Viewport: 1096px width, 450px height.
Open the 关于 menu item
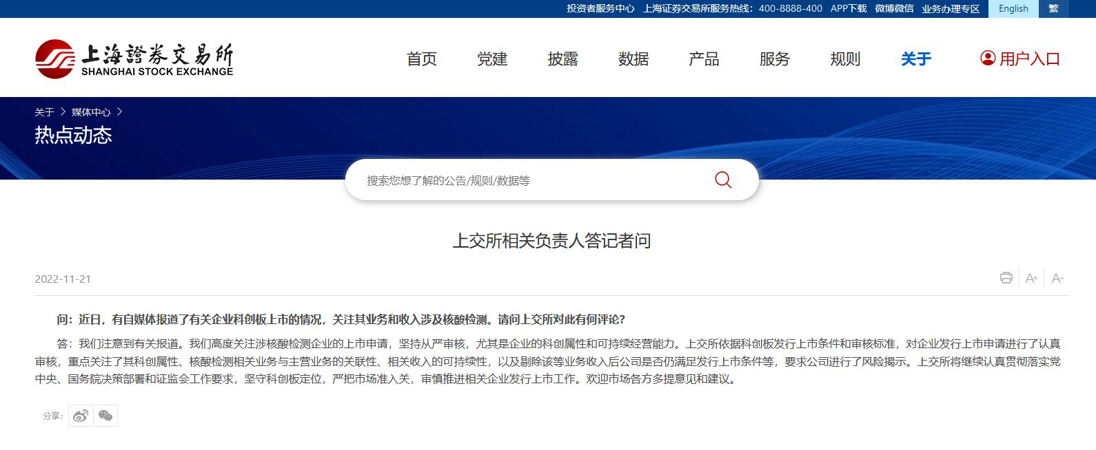916,59
